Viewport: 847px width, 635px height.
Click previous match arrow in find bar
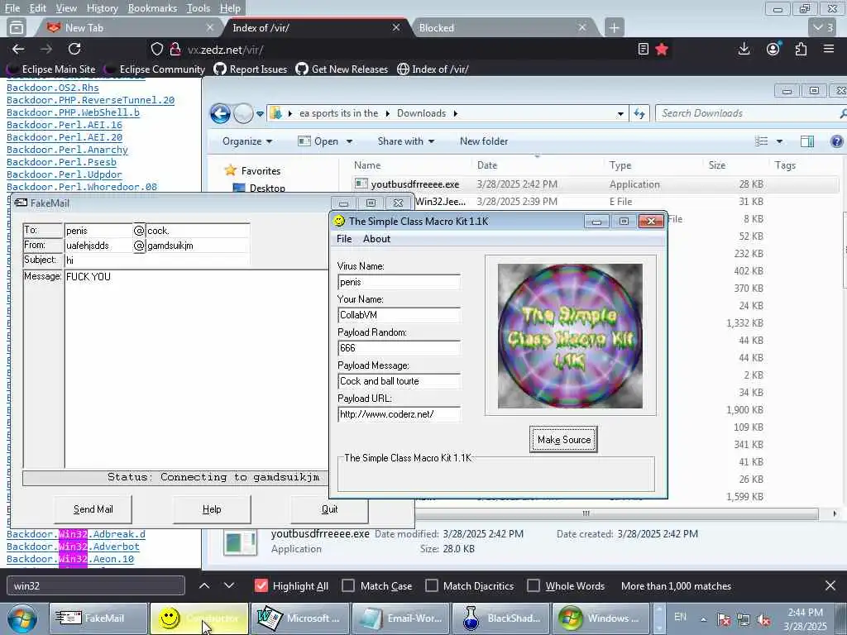point(204,586)
